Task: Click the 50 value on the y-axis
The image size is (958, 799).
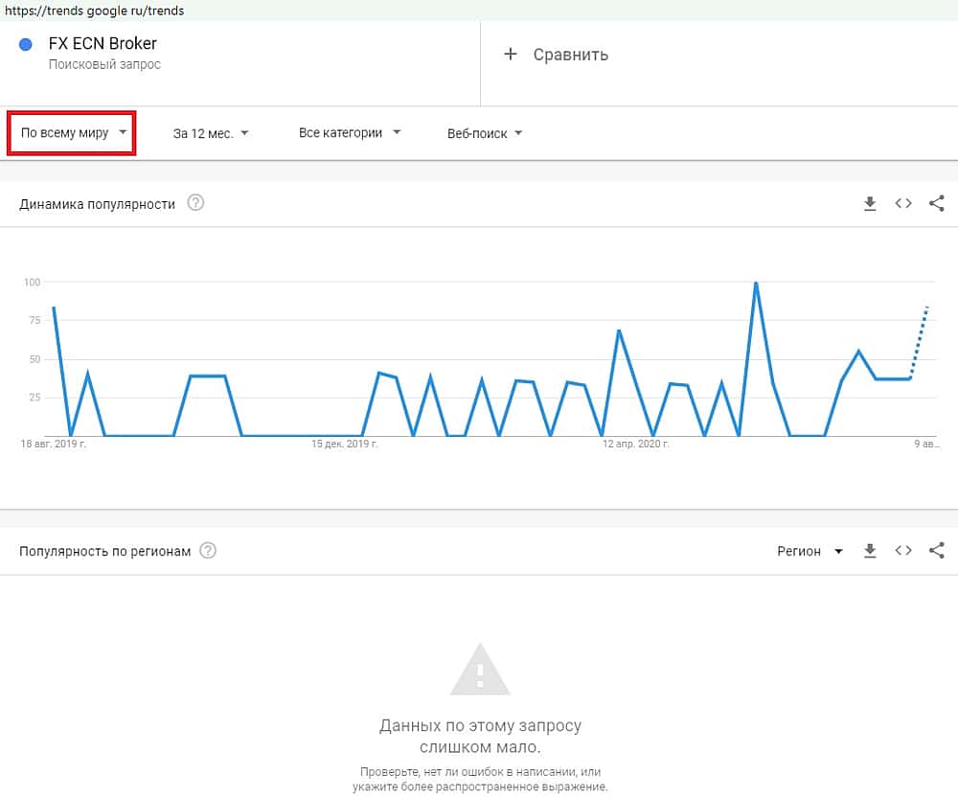Action: point(34,359)
